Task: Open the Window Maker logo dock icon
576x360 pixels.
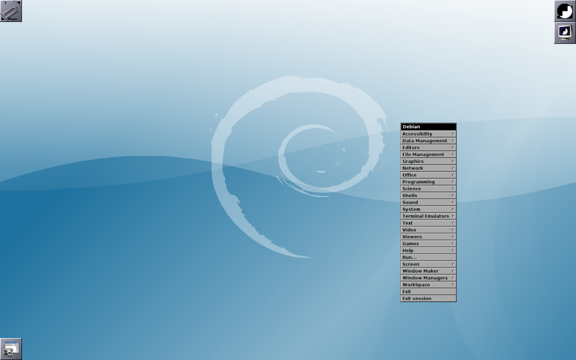Action: pos(564,12)
